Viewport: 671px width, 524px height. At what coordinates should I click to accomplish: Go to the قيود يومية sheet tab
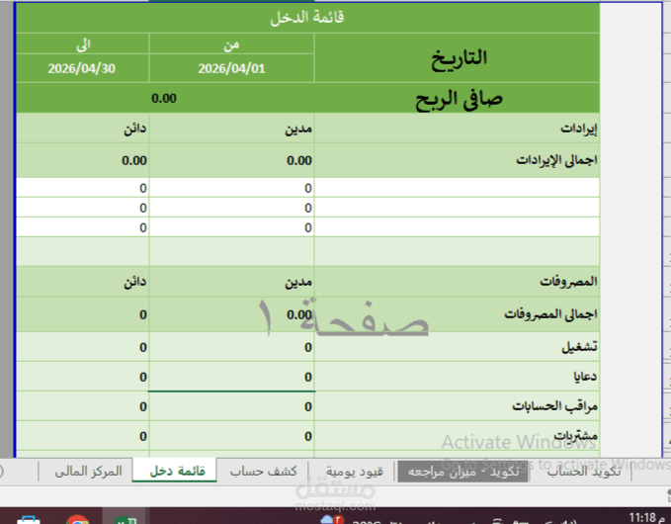click(355, 472)
